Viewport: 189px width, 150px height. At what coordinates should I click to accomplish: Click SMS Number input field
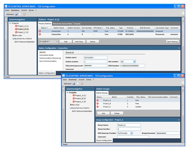[x=133, y=66]
